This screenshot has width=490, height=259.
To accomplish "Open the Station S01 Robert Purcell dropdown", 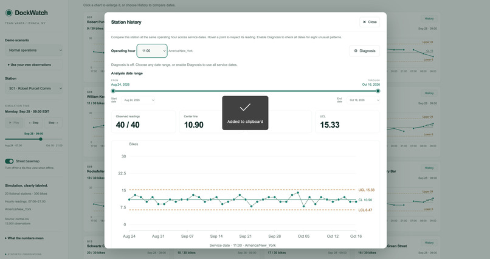I will tap(34, 88).
